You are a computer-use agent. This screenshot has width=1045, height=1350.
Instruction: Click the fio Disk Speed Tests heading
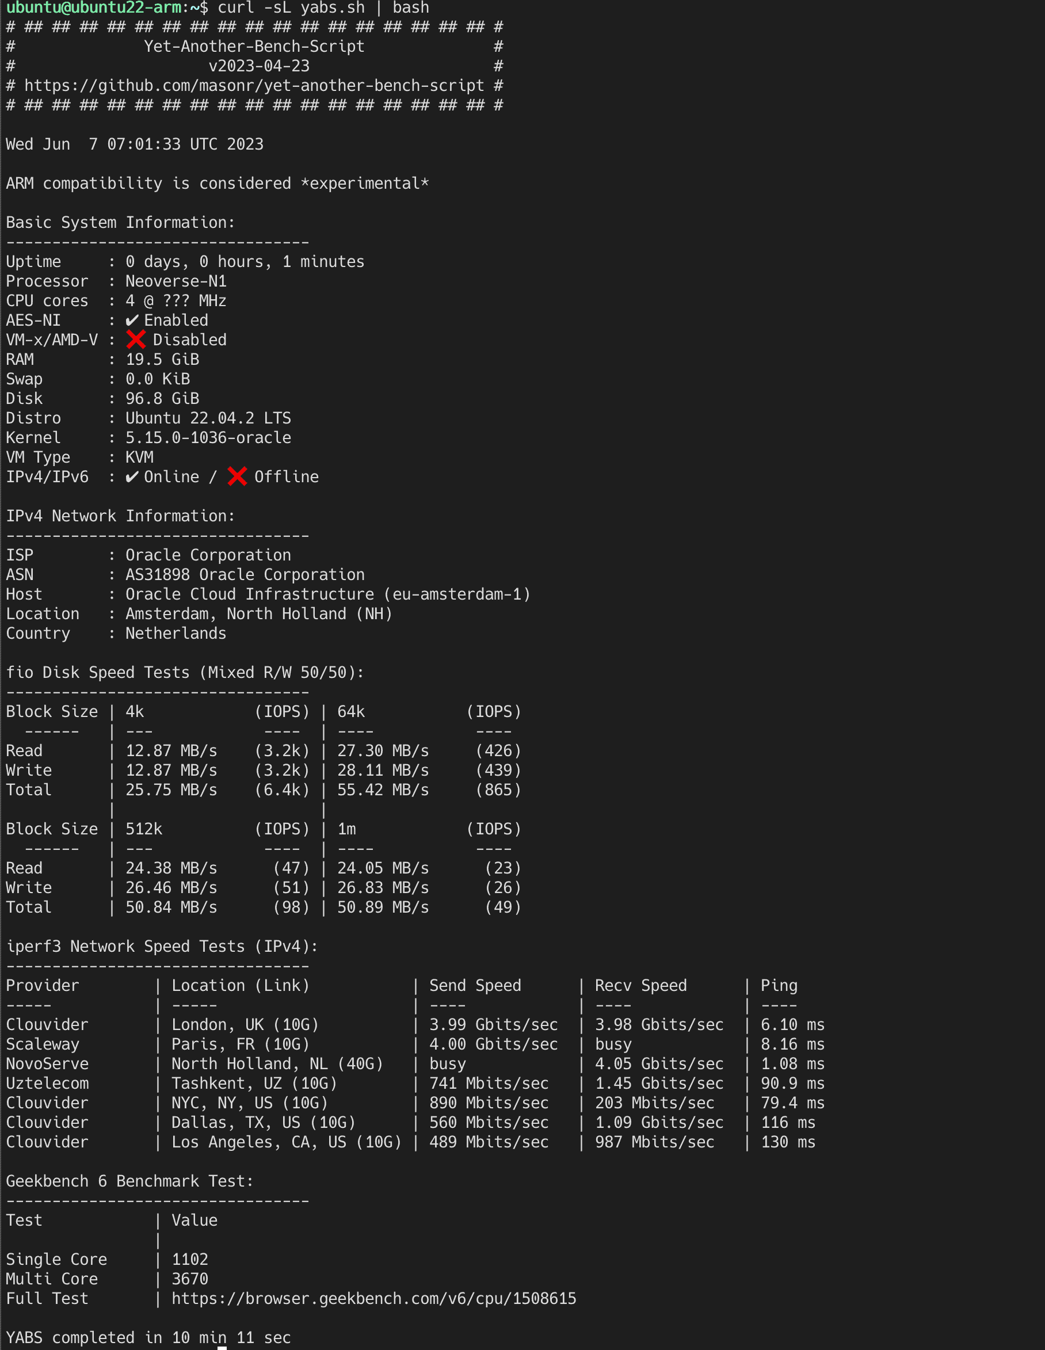click(184, 672)
